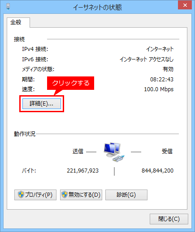Click the network computers activity icon
Viewport: 195px width, 232px height.
point(114,152)
